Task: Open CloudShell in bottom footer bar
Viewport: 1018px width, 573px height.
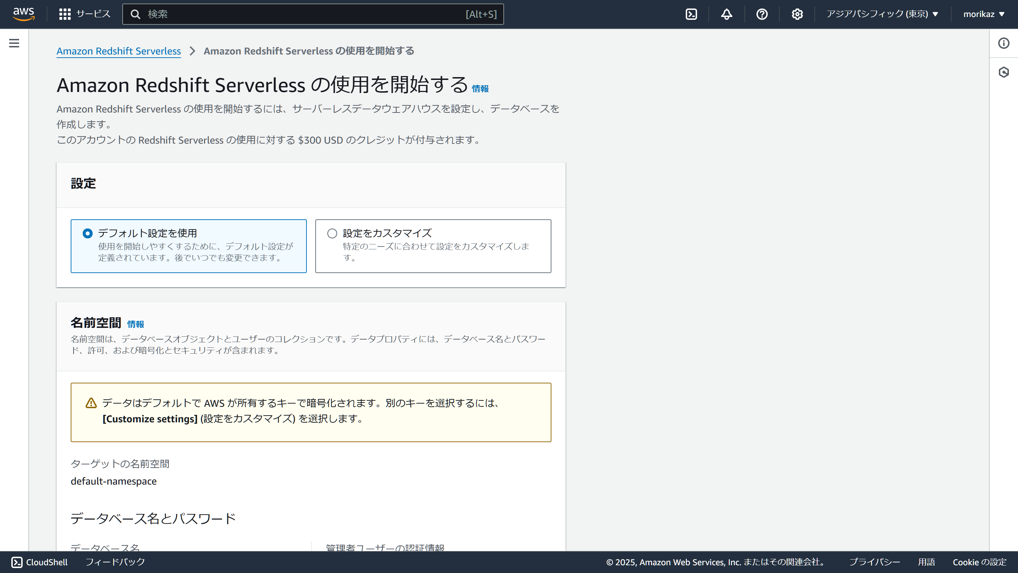Action: (x=40, y=562)
